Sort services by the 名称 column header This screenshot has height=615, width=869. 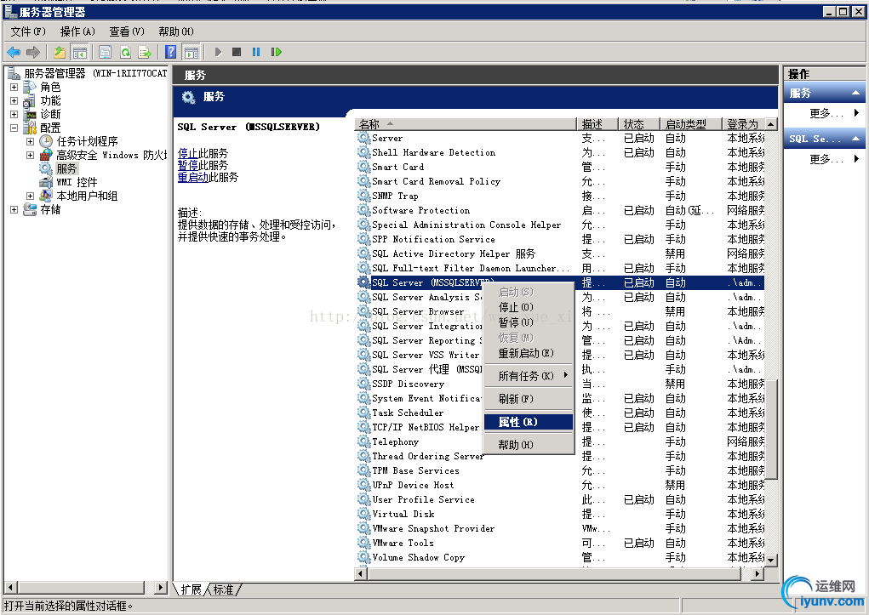466,124
